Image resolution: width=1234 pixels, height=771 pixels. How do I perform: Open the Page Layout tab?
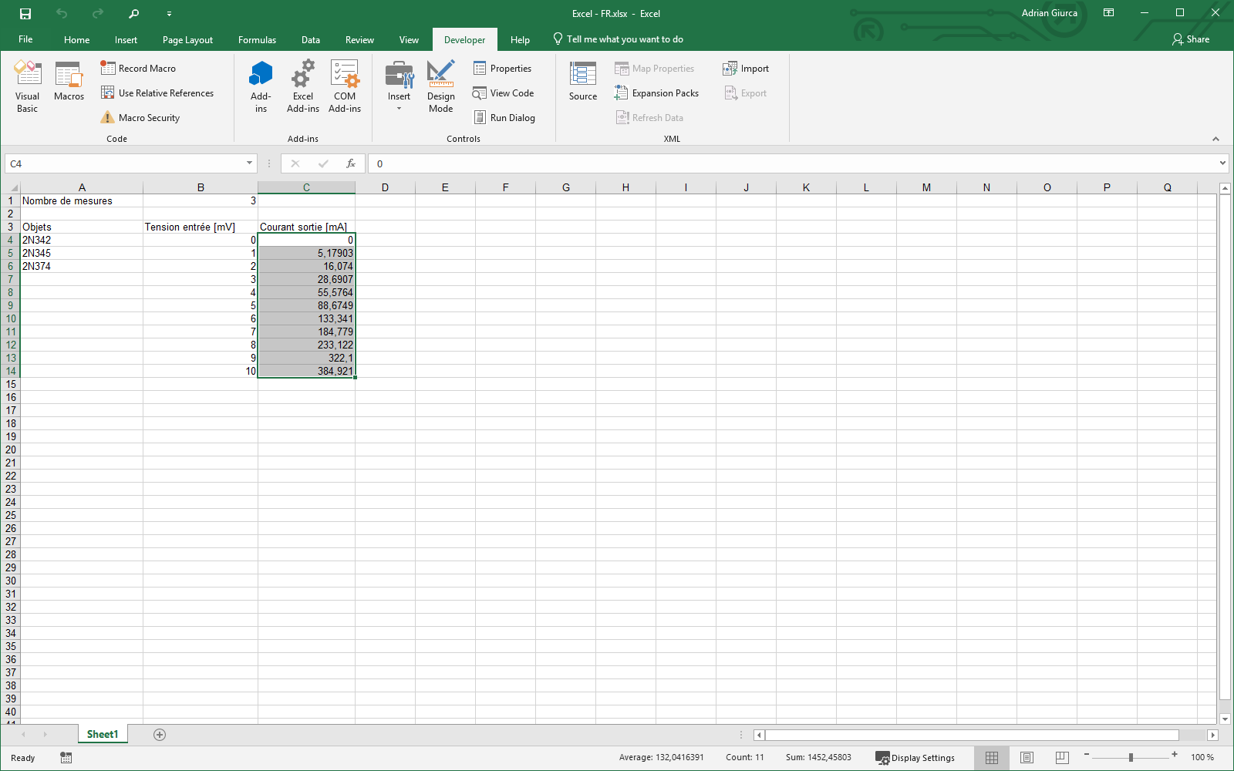(x=187, y=40)
